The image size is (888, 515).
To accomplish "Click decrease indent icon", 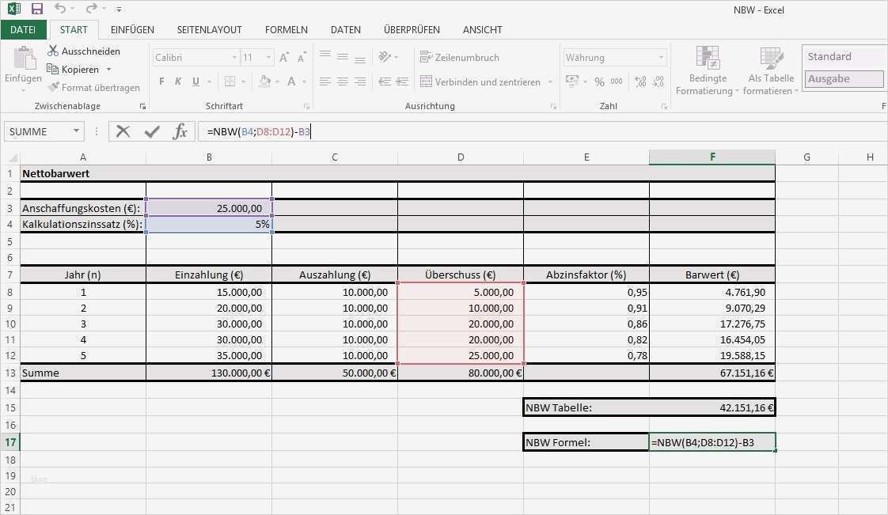I will pos(385,81).
